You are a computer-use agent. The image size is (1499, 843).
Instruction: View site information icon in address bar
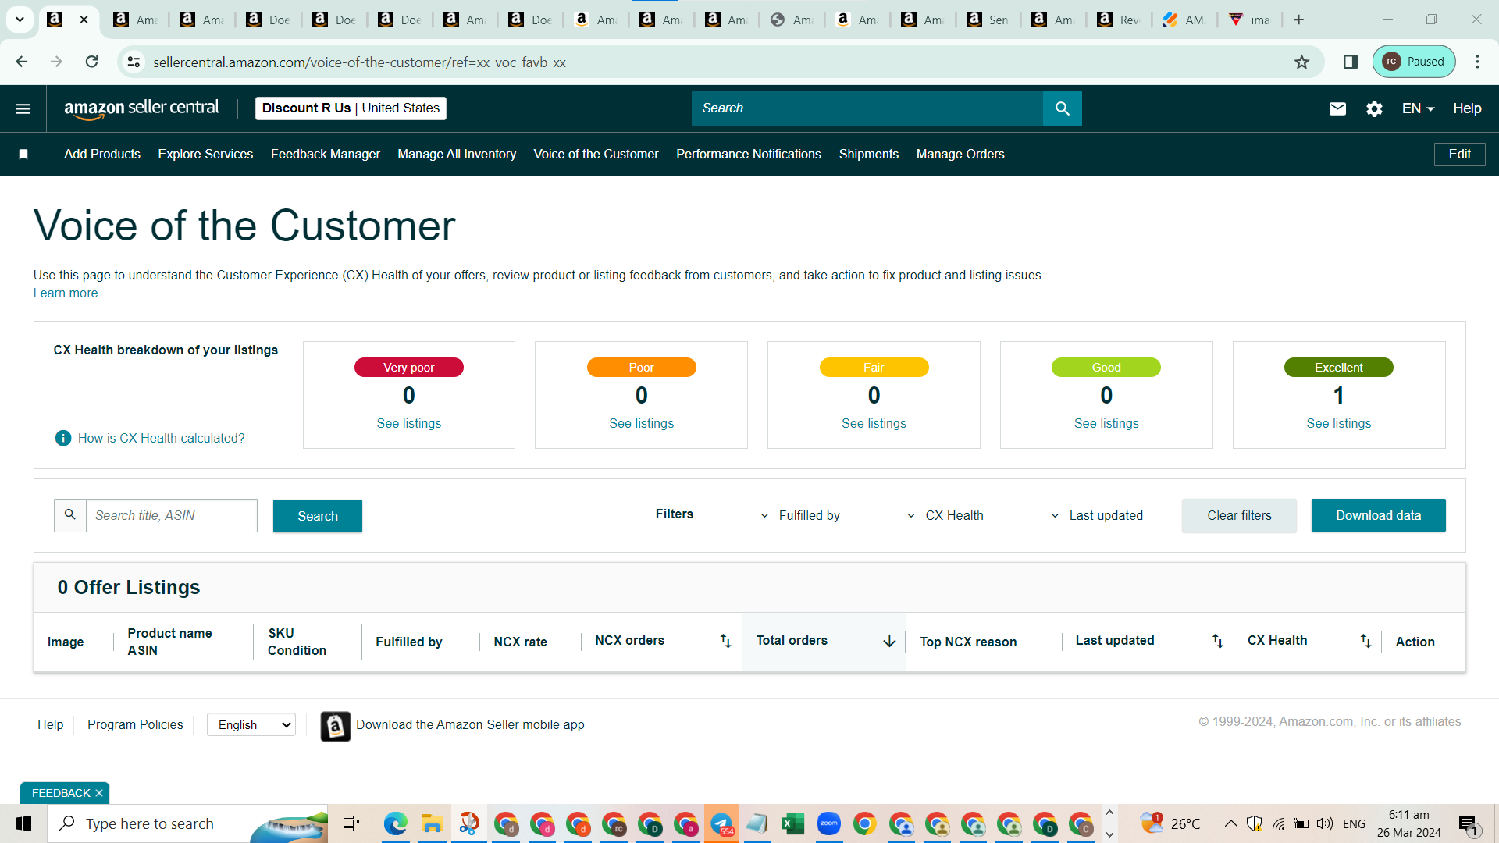134,62
